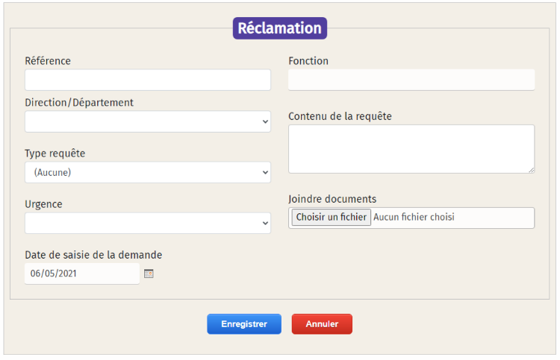
Task: Select the Direction/Département label text
Action: 79,103
